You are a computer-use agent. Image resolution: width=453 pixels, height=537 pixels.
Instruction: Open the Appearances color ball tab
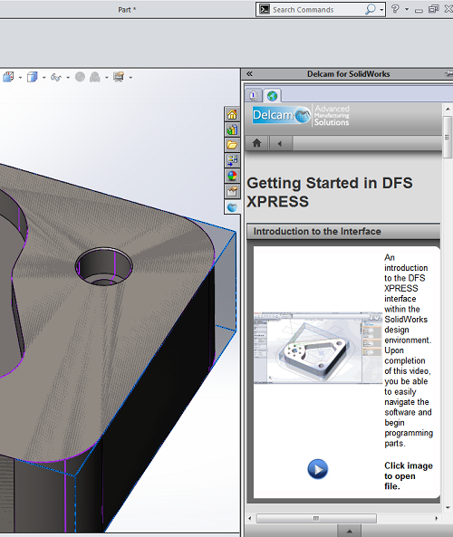(232, 176)
